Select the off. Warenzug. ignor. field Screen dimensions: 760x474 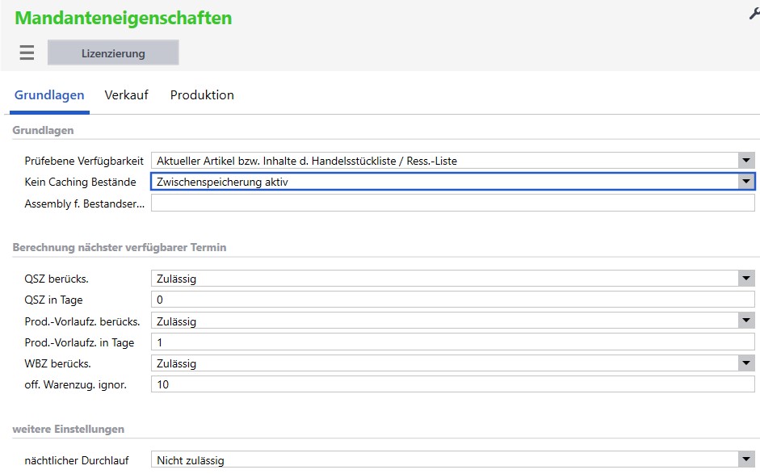coord(452,384)
